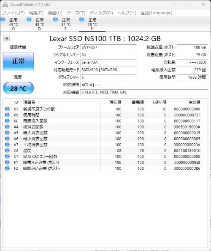Click total host writes value 79 GB
This screenshot has width=211, height=251.
(192, 55)
